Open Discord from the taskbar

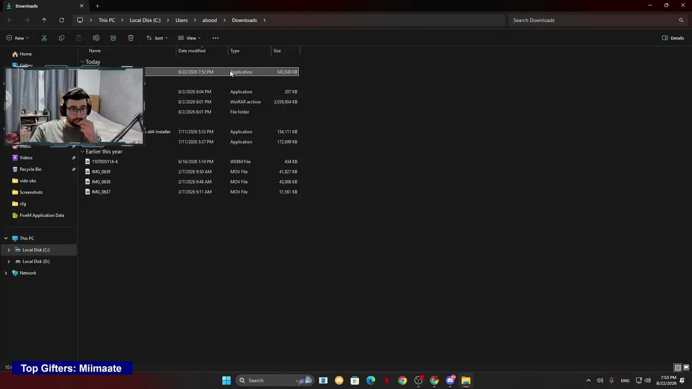point(450,380)
